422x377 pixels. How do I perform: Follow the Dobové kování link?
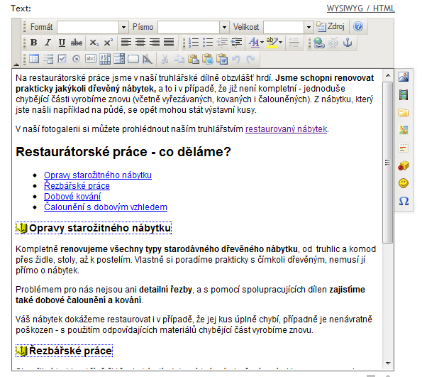point(72,197)
